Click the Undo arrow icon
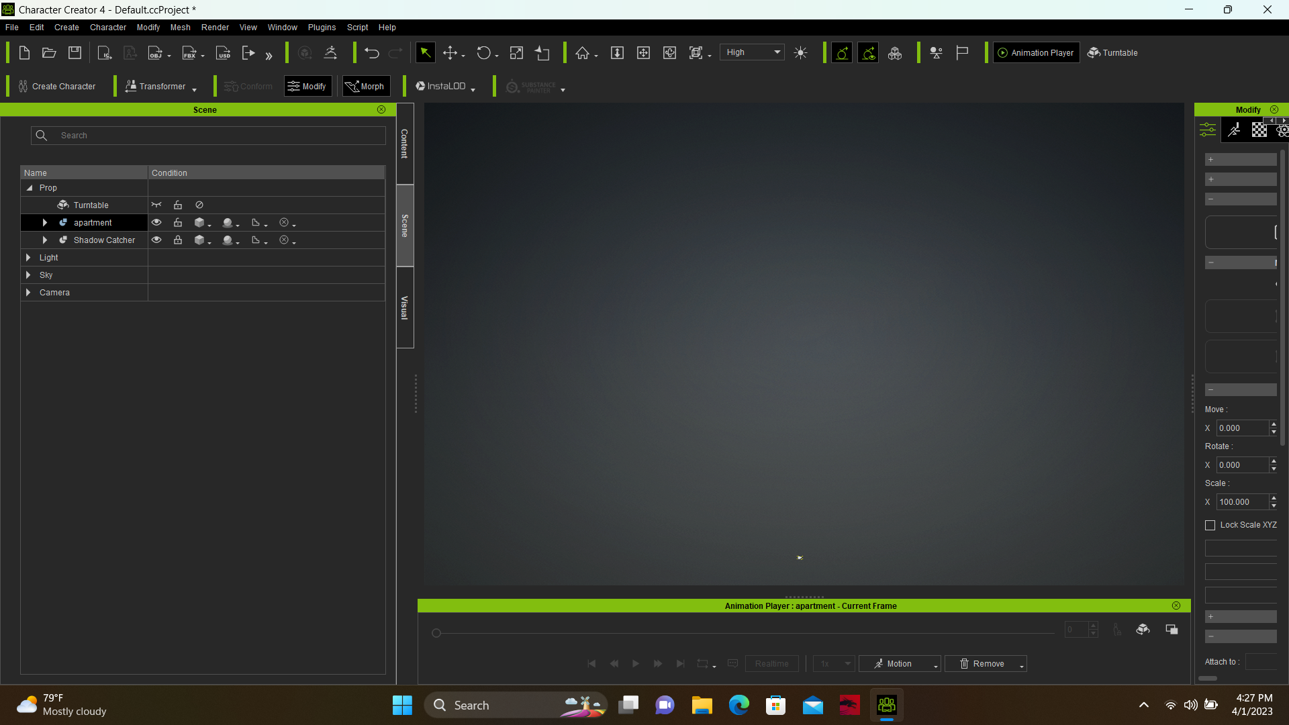Viewport: 1289px width, 725px height. [372, 53]
